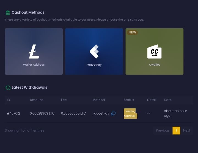Image resolution: width=198 pixels, height=153 pixels.
Task: Click the Cwallet label text
Action: 155,65
